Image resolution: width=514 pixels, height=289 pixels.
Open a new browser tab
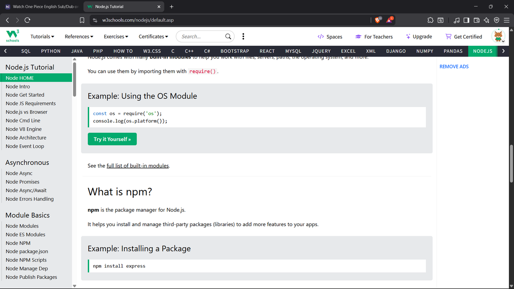[172, 6]
